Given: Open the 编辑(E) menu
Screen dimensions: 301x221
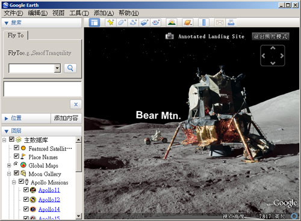Looking at the screenshot, I should (38, 13).
